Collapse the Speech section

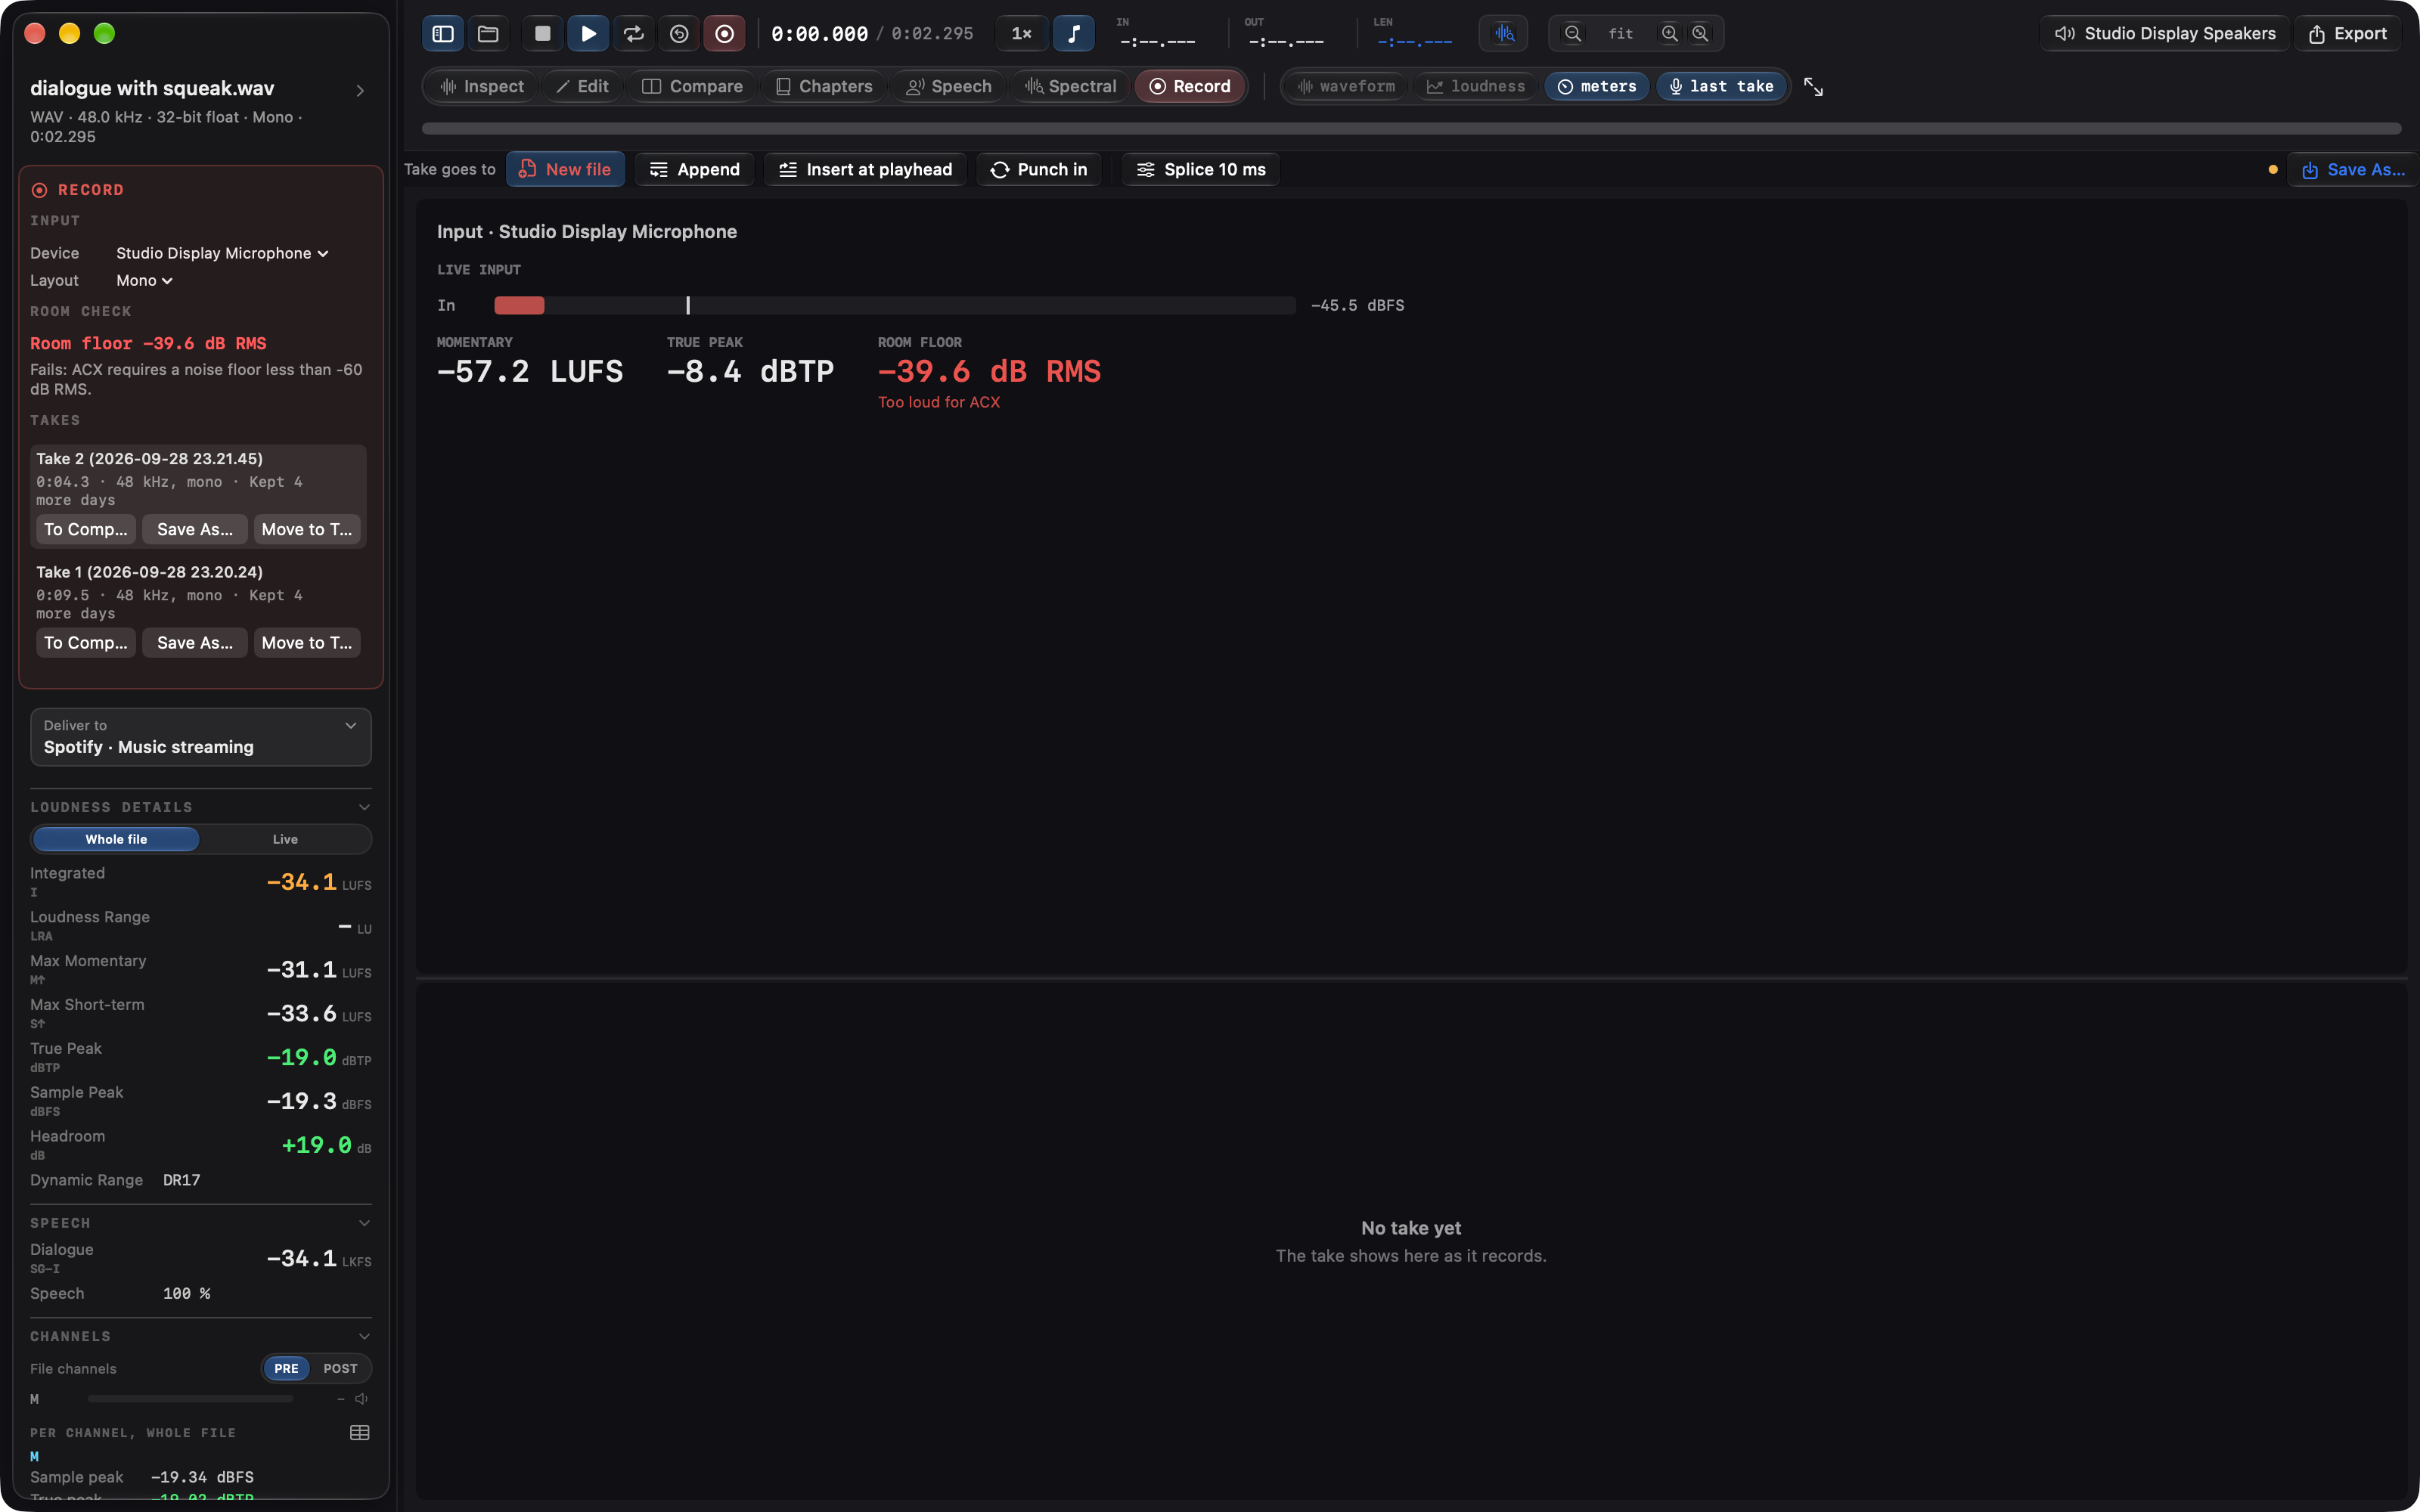click(364, 1223)
